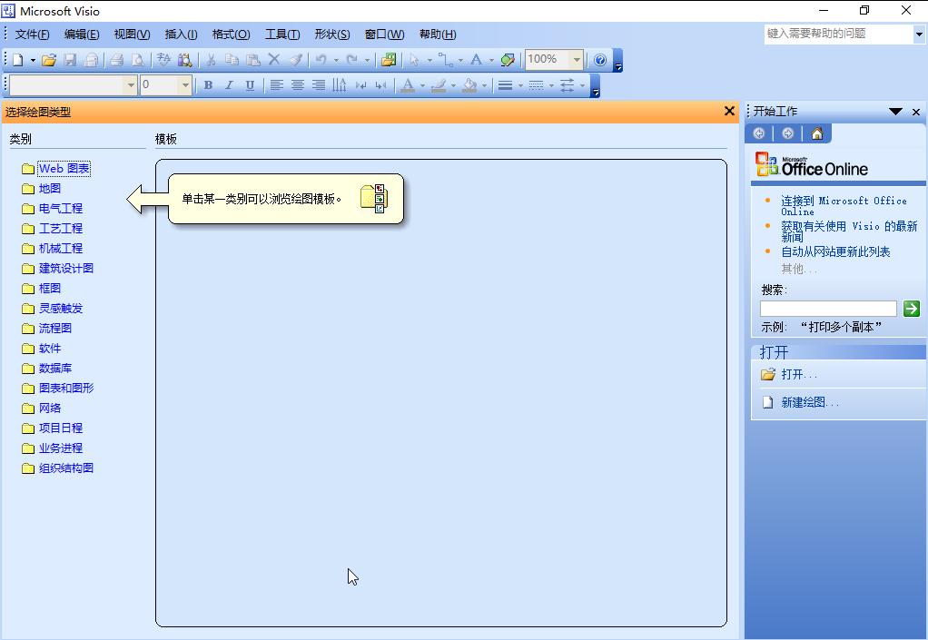Click 连接到 Microsoft Office Online link
This screenshot has height=640, width=928.
[844, 206]
